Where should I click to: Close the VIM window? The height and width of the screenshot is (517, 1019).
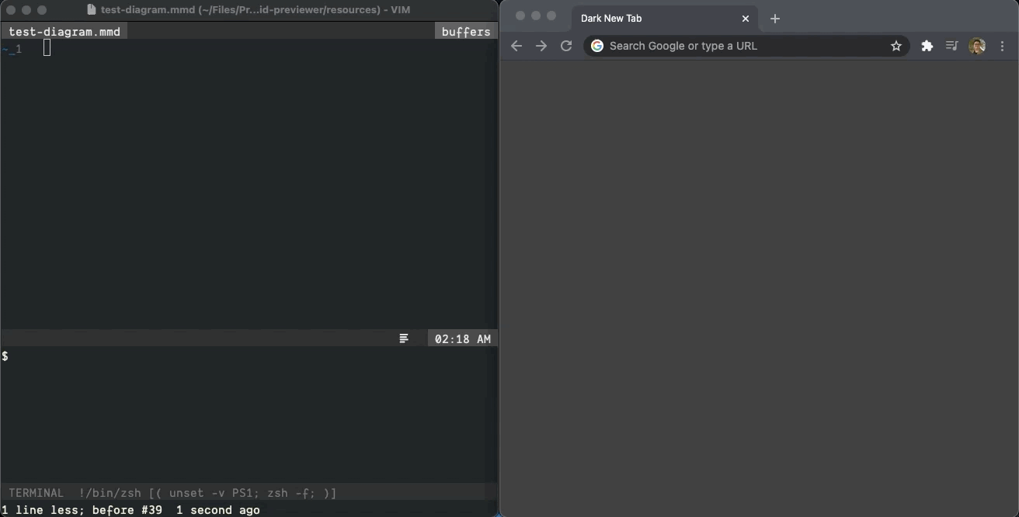pyautogui.click(x=11, y=10)
